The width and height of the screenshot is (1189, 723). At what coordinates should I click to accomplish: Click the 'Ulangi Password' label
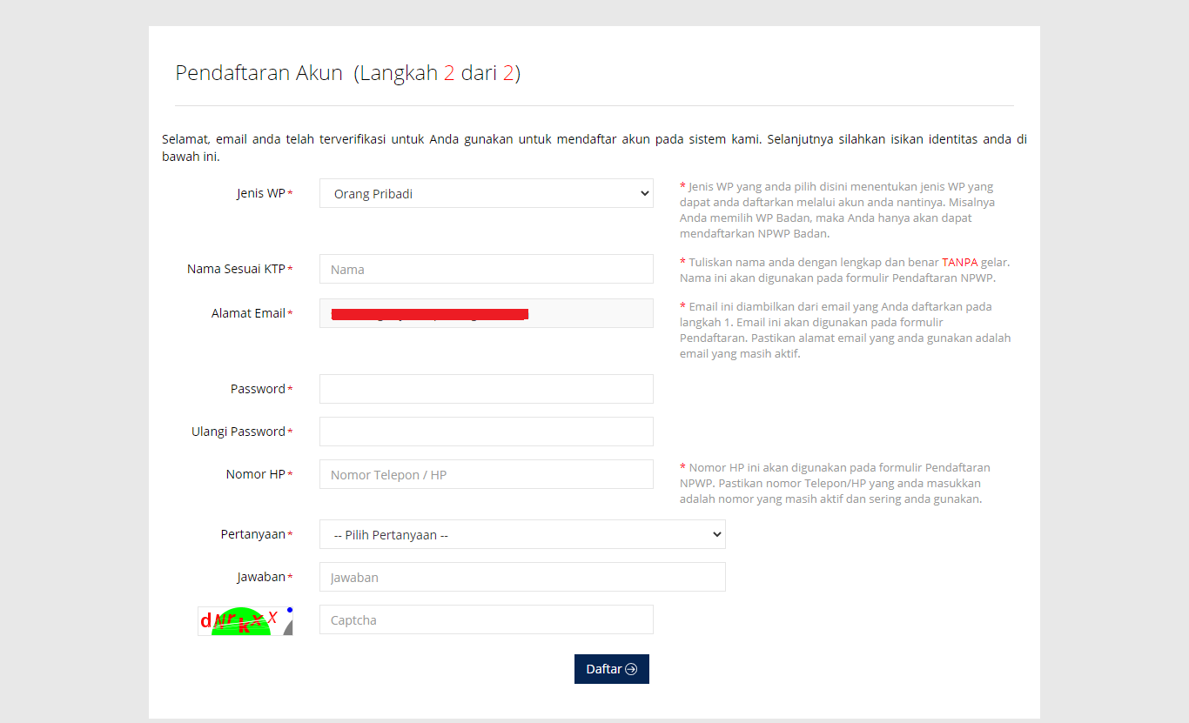238,432
